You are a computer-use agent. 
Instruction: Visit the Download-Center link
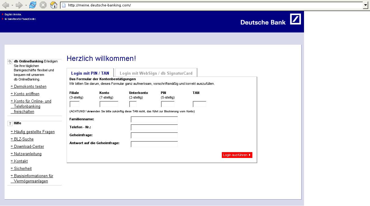coord(29,147)
